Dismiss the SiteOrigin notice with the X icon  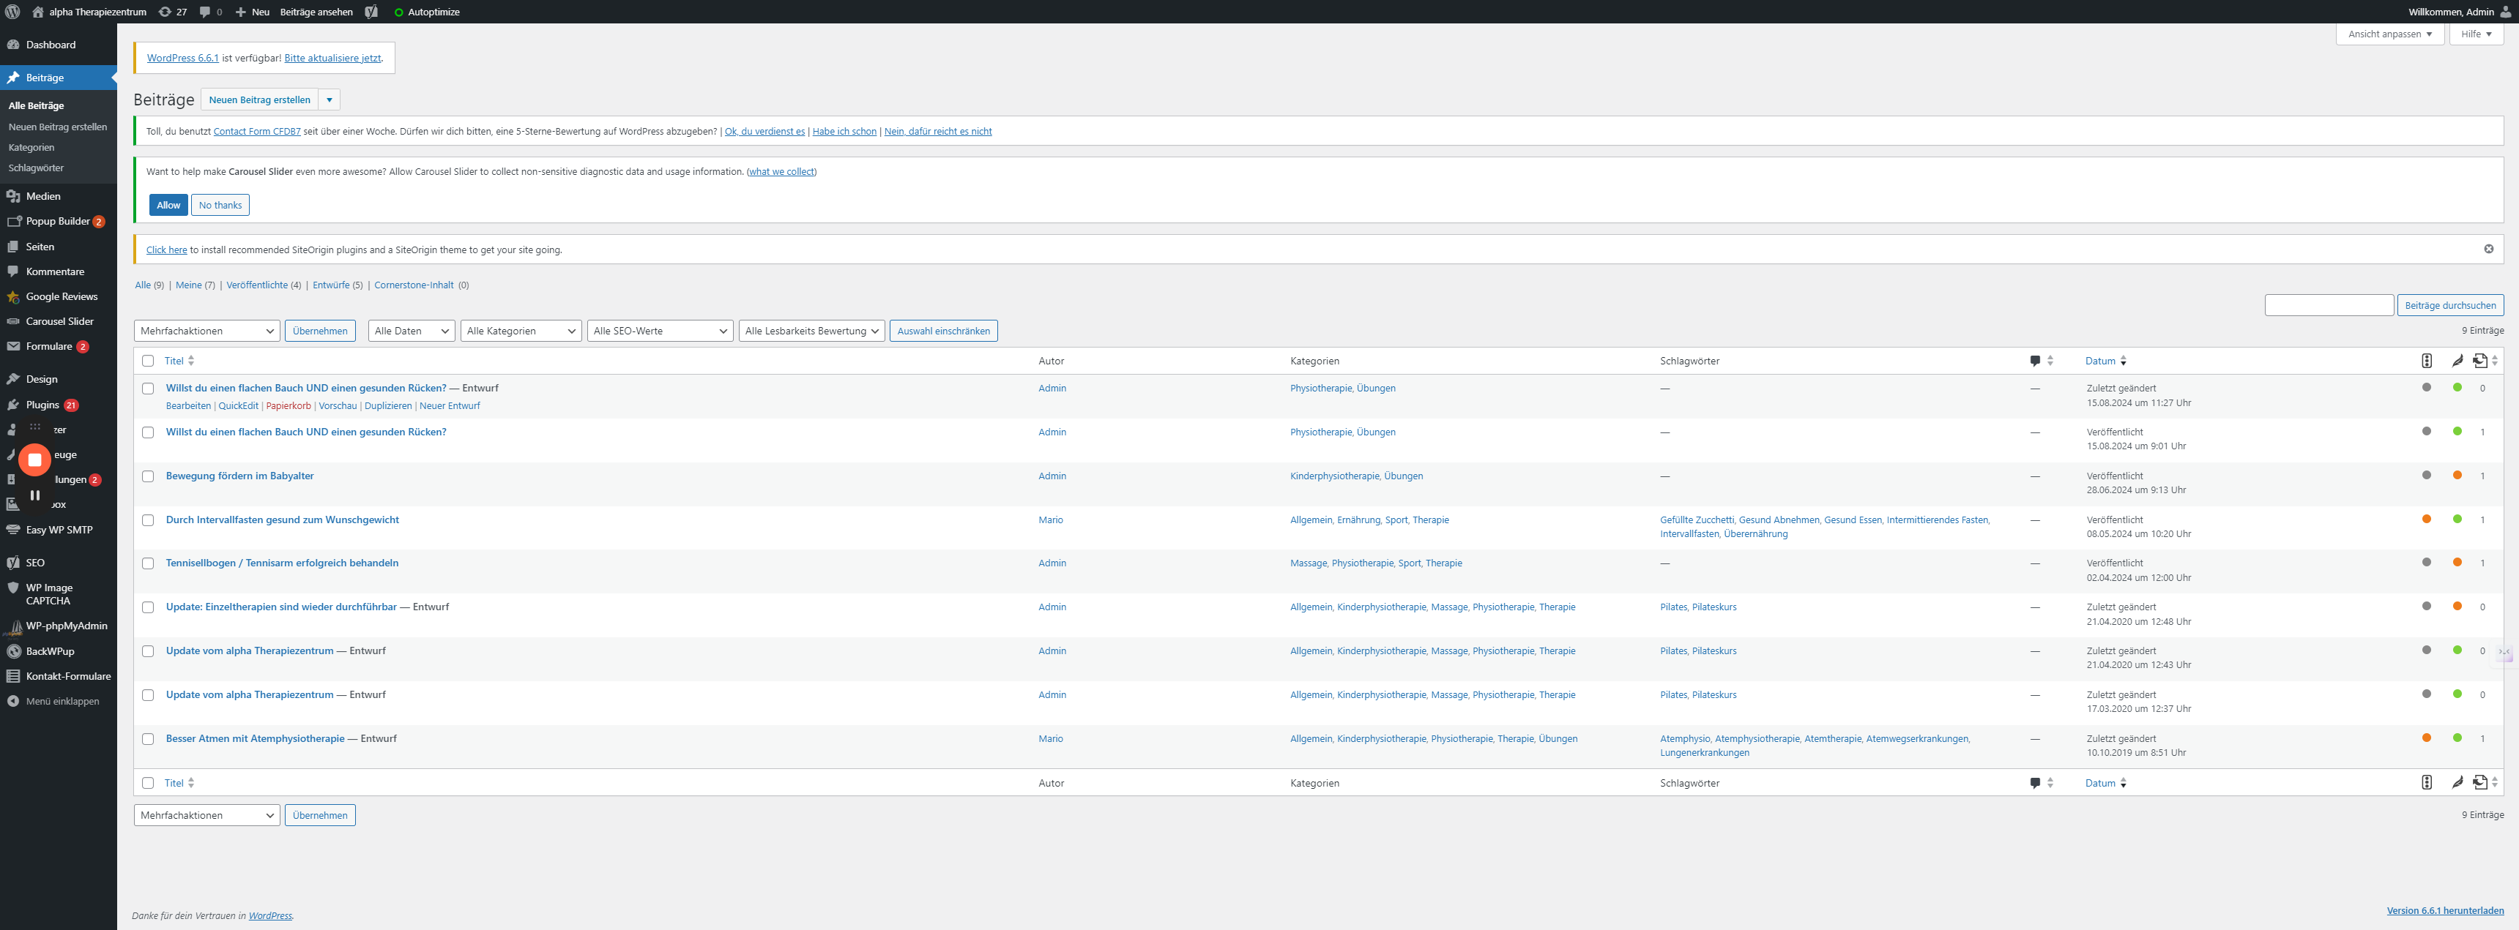coord(2489,249)
